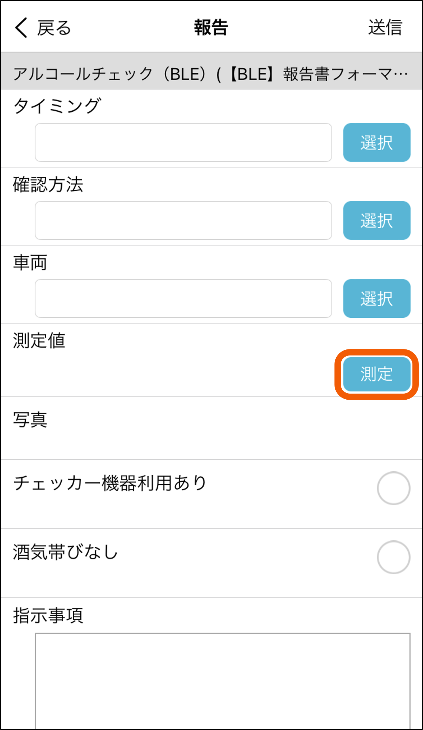
Task: Open the 確認方法 選択 picker
Action: point(376,221)
